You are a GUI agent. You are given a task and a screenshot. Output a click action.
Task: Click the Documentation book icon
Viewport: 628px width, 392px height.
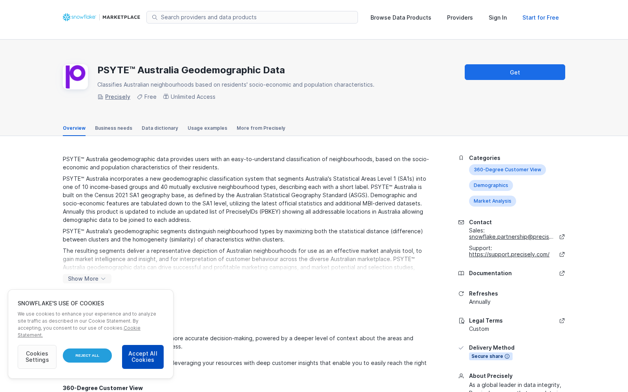461,273
